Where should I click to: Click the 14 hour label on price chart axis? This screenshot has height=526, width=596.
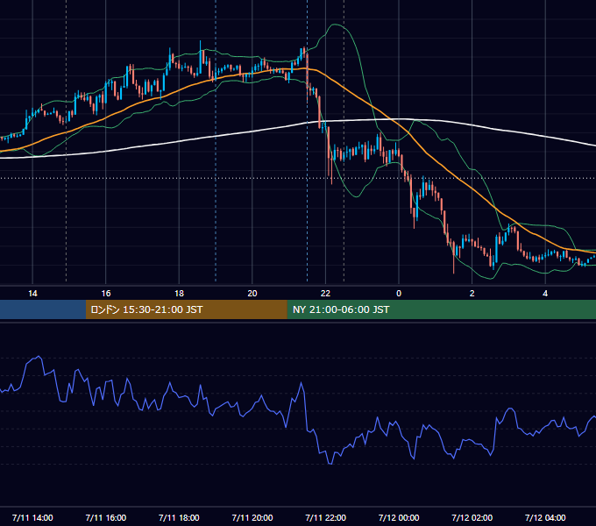pyautogui.click(x=32, y=294)
